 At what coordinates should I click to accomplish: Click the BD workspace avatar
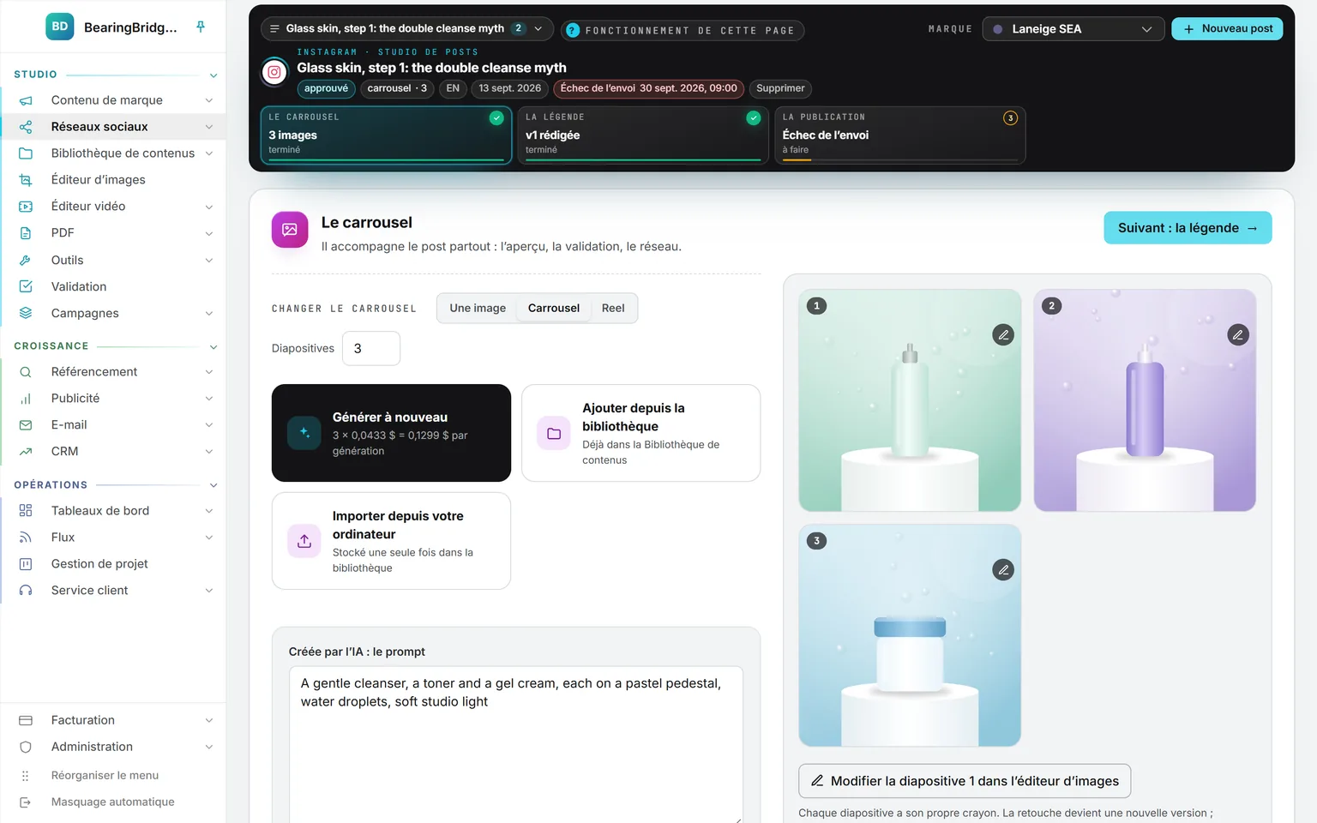[60, 27]
